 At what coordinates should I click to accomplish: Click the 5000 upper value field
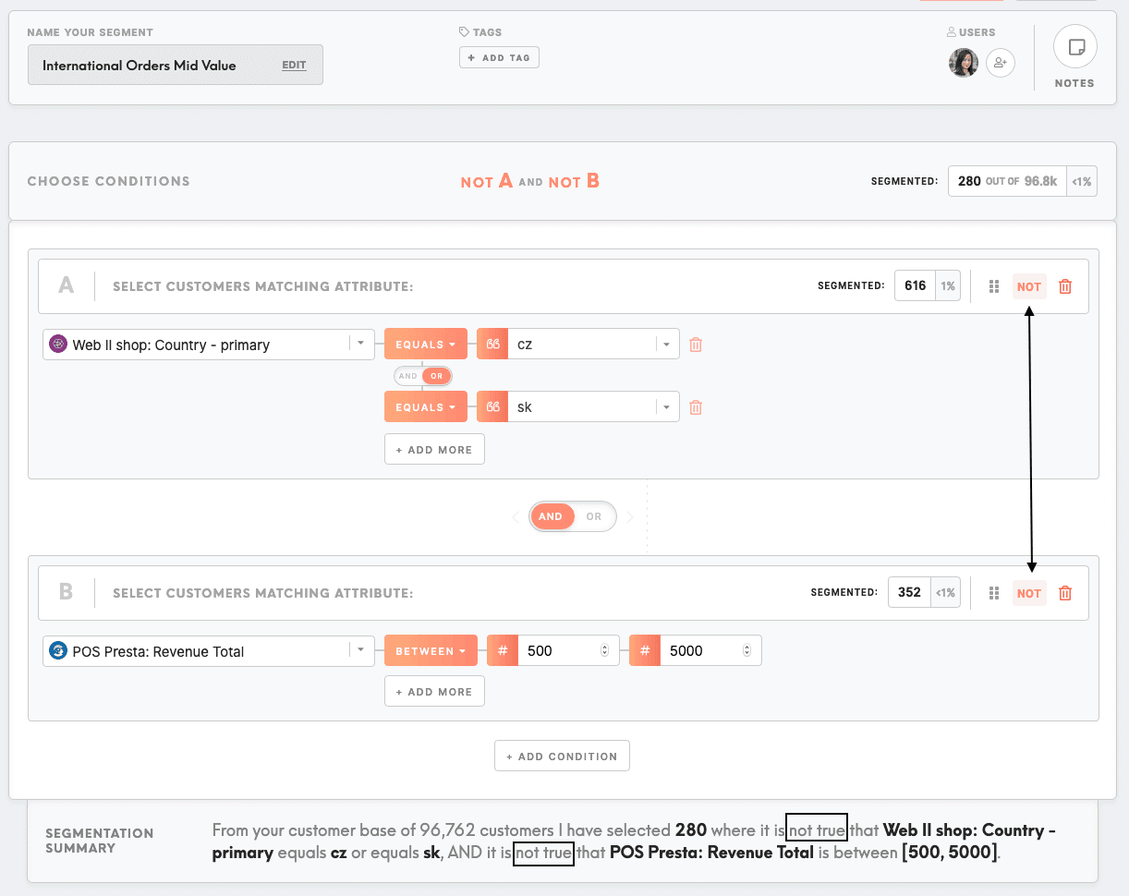pos(702,651)
